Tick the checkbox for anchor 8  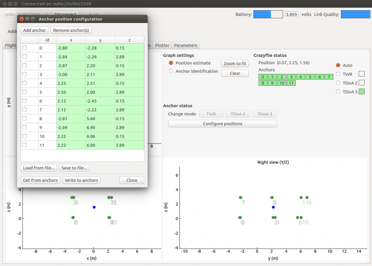point(24,119)
